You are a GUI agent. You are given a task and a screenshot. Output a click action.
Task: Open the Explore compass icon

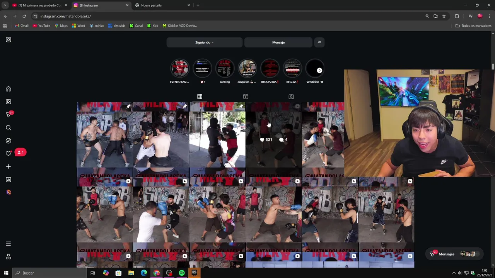tap(9, 141)
